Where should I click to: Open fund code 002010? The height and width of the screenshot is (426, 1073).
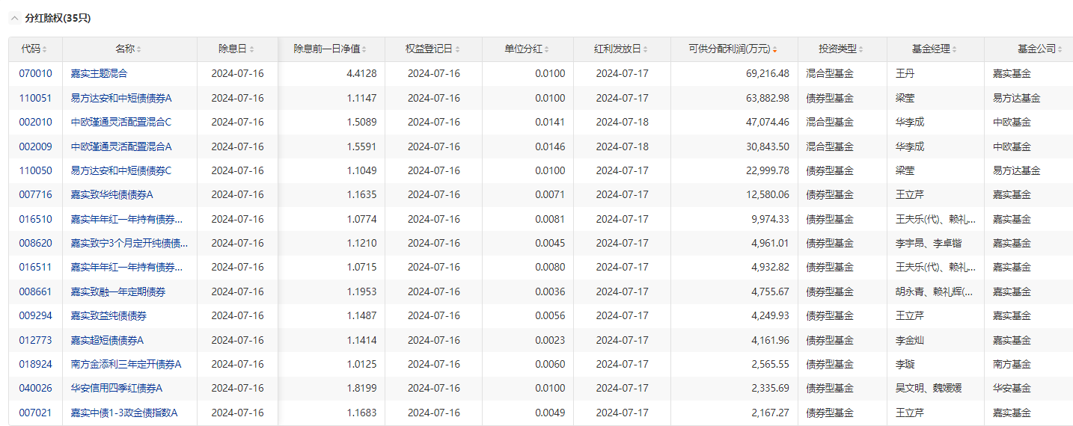(36, 122)
